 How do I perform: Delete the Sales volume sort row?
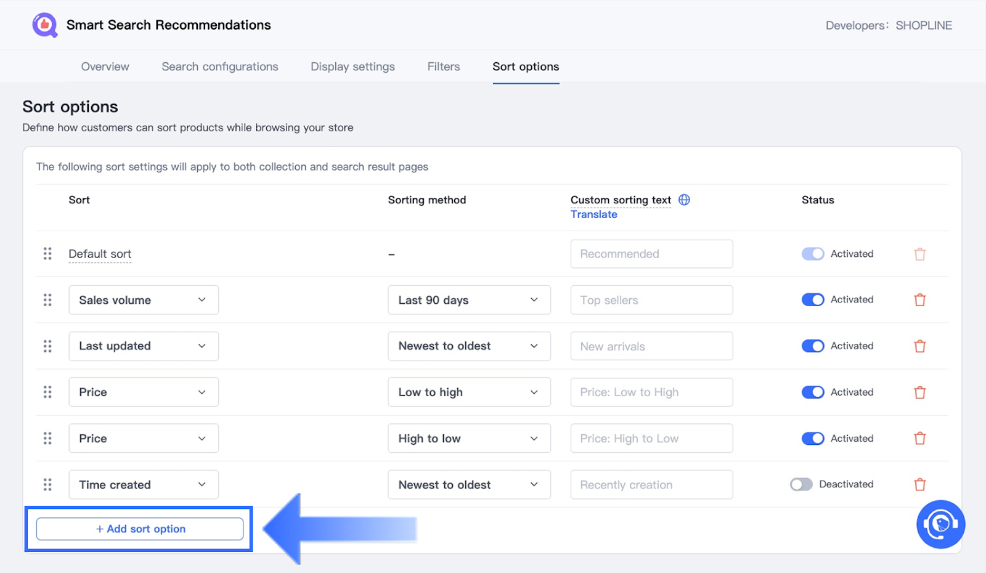tap(919, 300)
